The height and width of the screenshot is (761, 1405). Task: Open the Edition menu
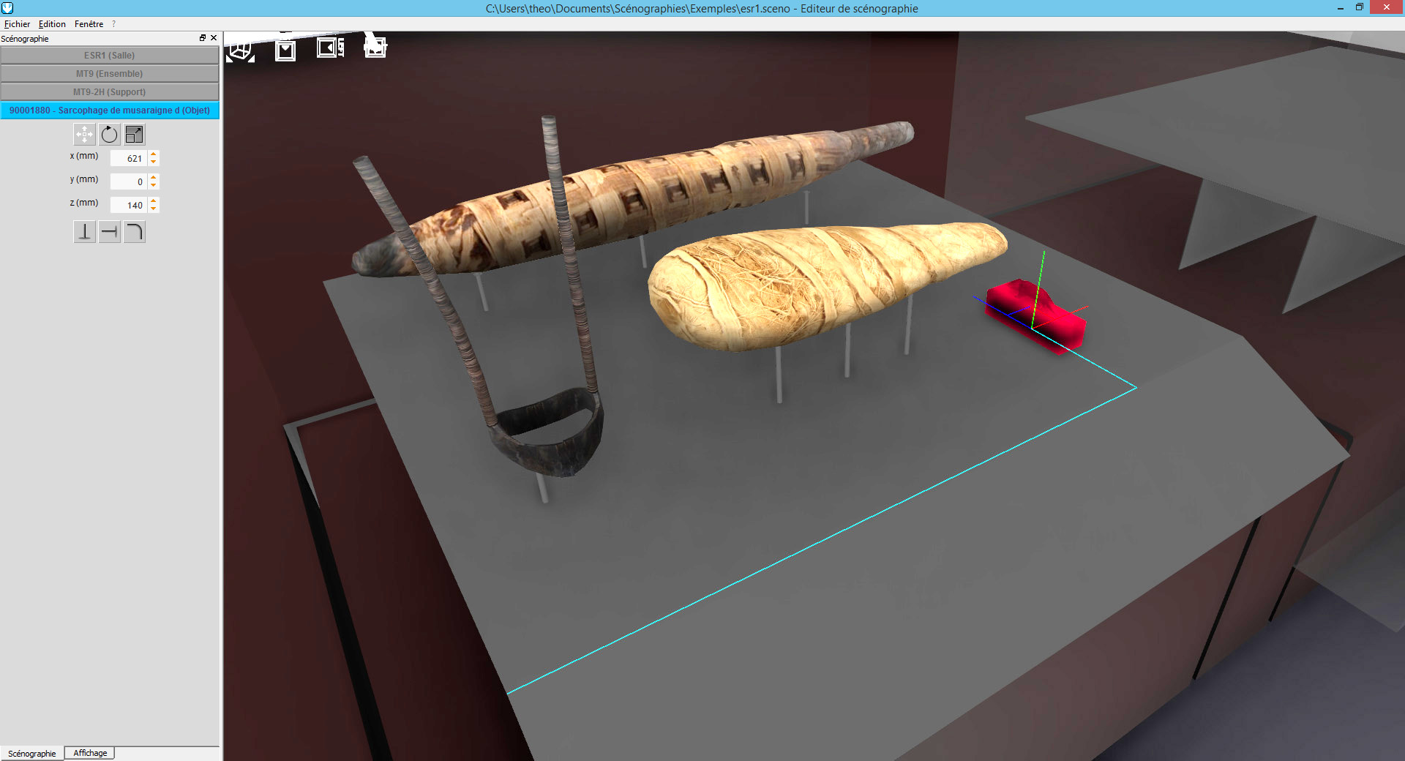point(52,24)
